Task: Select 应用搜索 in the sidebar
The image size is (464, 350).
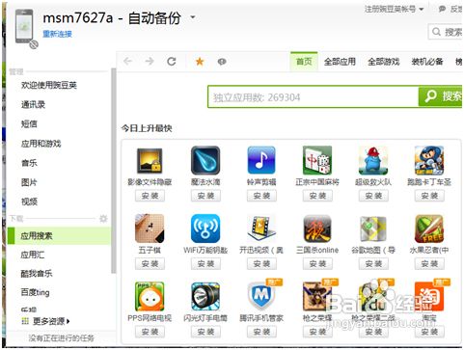Action: (x=59, y=236)
